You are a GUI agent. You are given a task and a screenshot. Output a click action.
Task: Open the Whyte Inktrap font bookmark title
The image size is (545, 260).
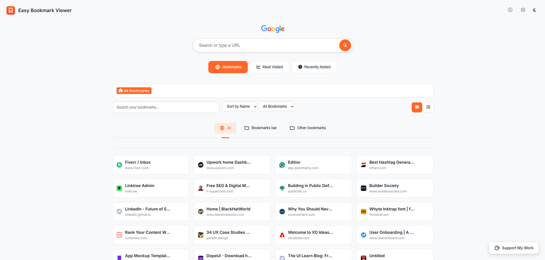pyautogui.click(x=392, y=209)
